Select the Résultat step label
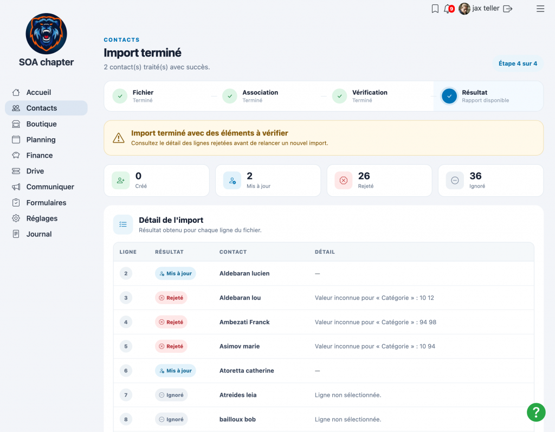 point(474,93)
